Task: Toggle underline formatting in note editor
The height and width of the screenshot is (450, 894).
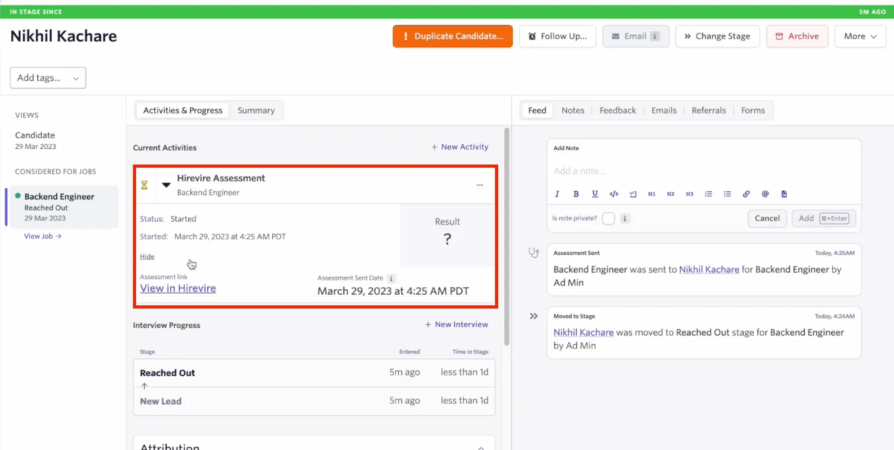Action: 595,194
